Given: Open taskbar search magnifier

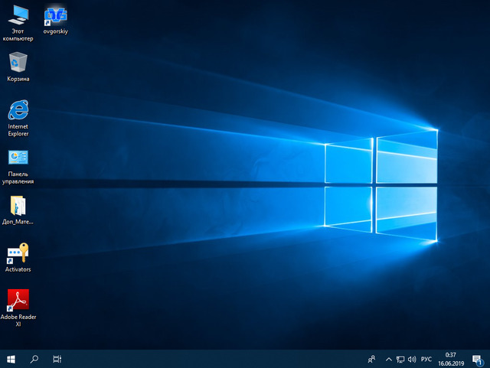Looking at the screenshot, I should coord(34,360).
